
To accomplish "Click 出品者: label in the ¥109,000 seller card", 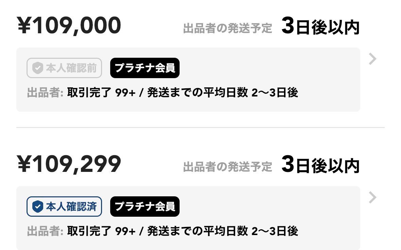I will pyautogui.click(x=45, y=93).
